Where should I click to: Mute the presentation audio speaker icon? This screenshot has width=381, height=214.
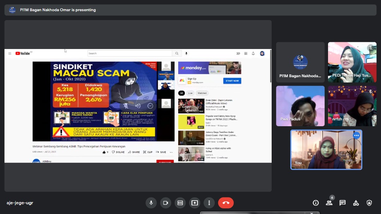pyautogui.click(x=138, y=106)
